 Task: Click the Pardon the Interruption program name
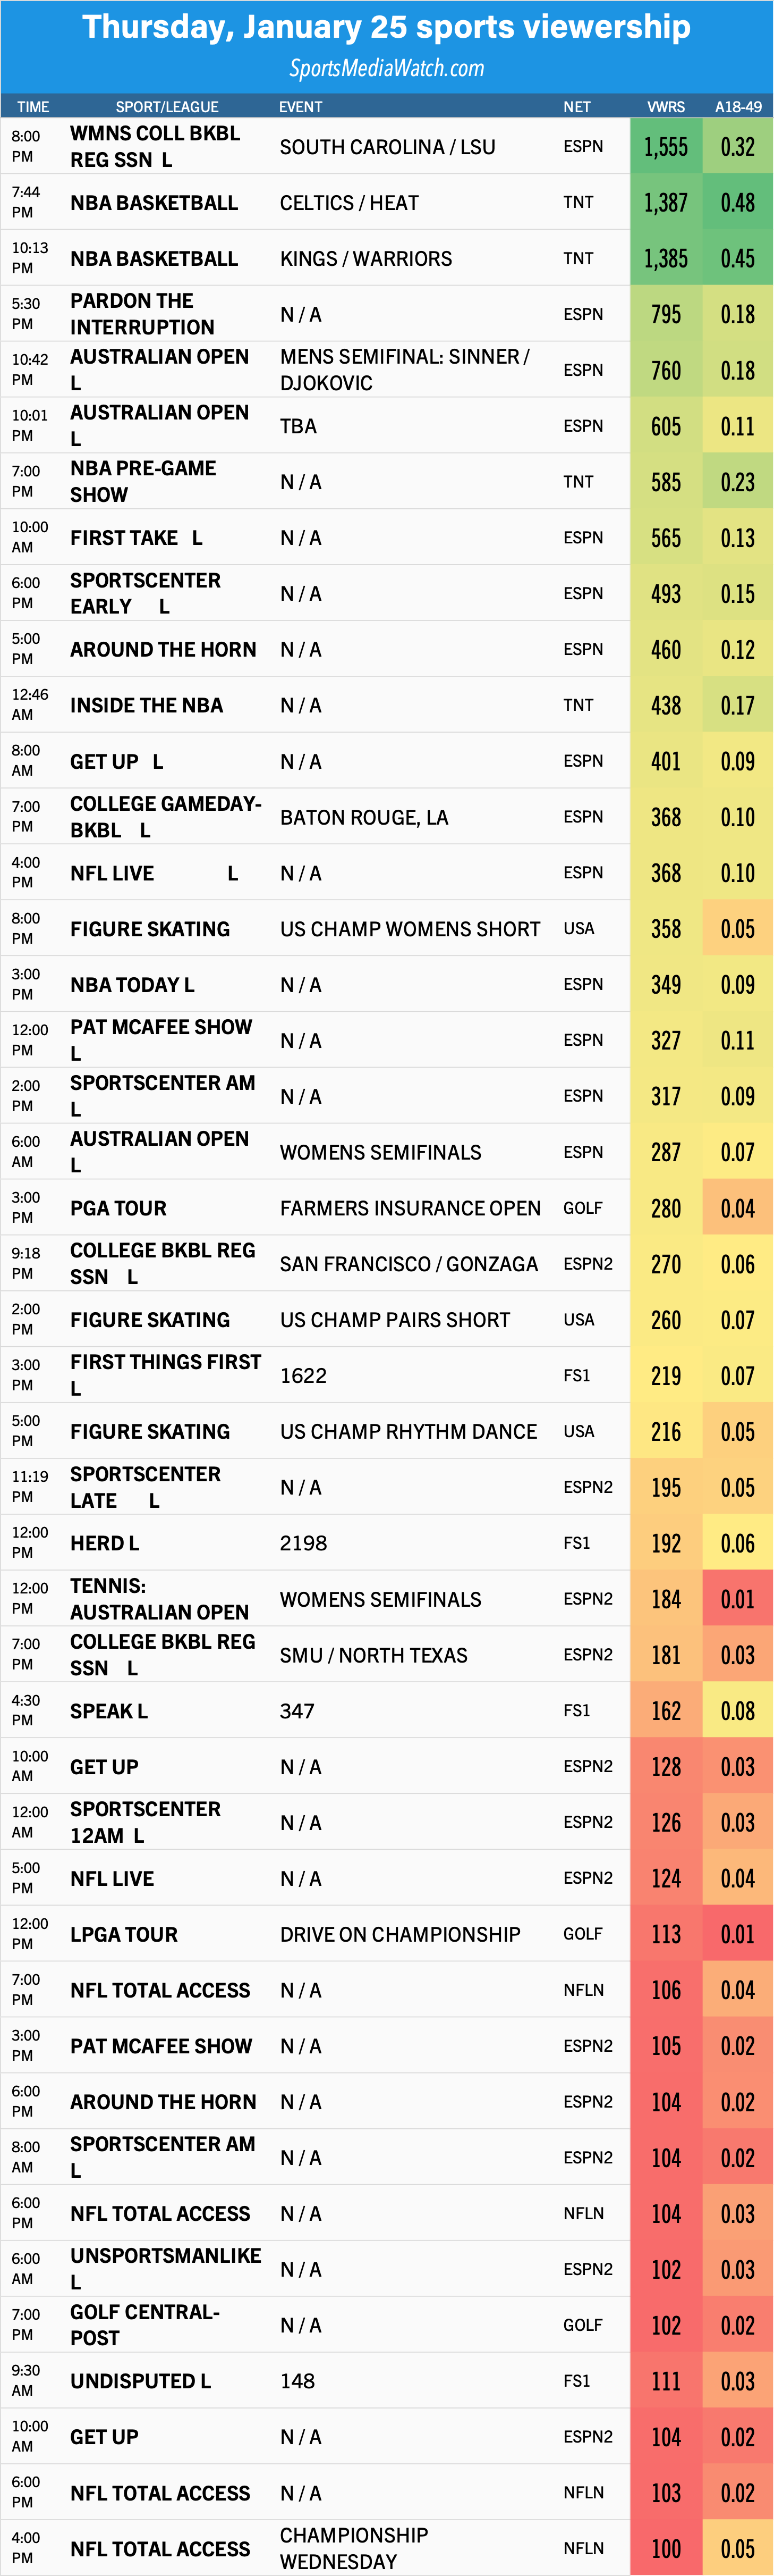pos(142,314)
